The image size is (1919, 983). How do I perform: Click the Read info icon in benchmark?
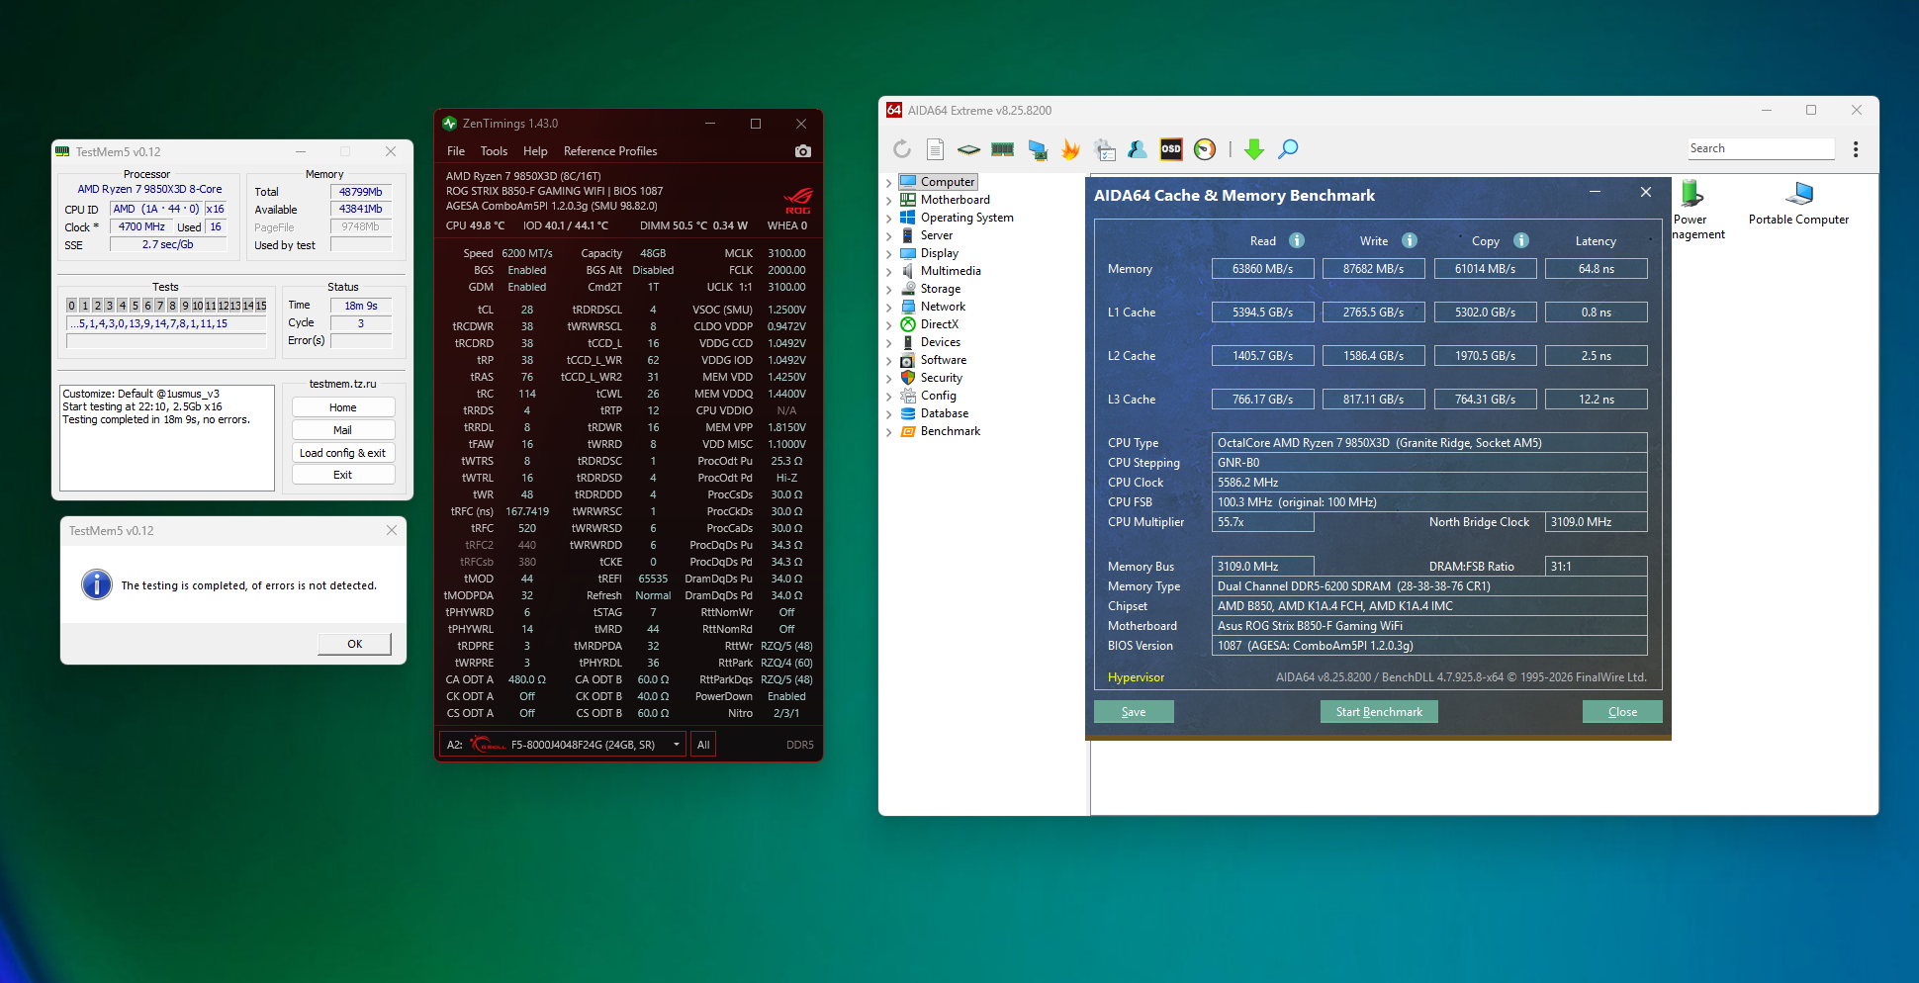tap(1297, 240)
